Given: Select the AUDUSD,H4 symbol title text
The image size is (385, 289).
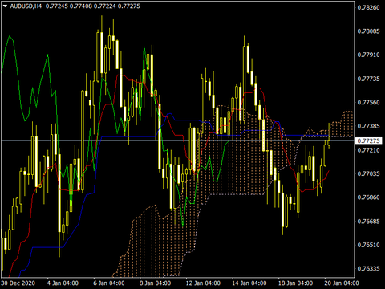Looking at the screenshot, I should pyautogui.click(x=26, y=6).
